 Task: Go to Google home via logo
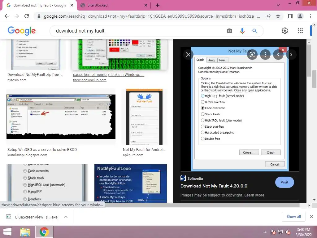(22, 31)
